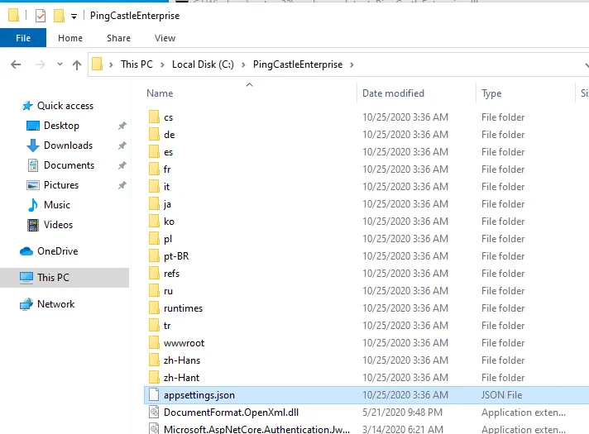
Task: Click JSON File type of appsettings.json
Action: [501, 395]
